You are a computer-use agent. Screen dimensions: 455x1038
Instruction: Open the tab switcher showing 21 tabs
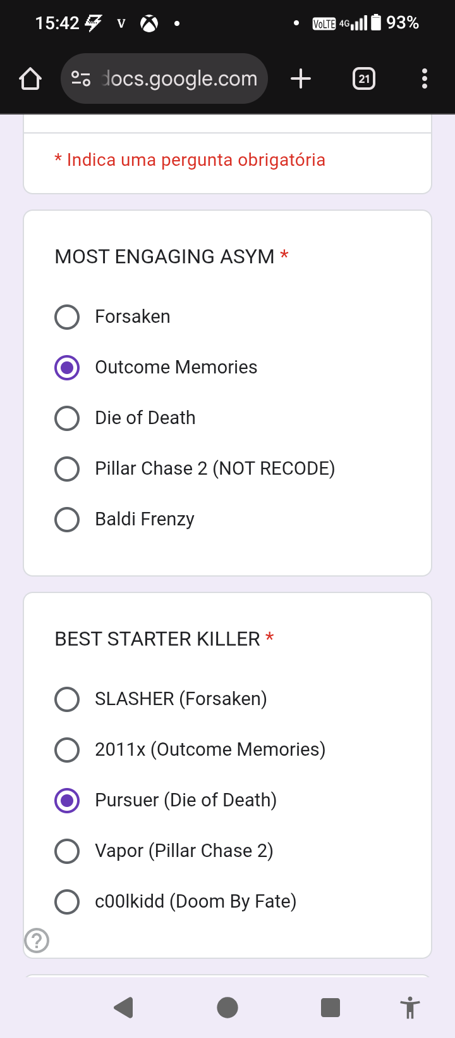coord(364,79)
